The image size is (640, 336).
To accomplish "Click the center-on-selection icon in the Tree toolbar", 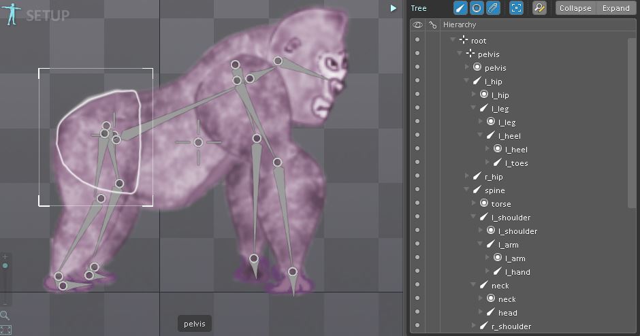I will (x=516, y=8).
